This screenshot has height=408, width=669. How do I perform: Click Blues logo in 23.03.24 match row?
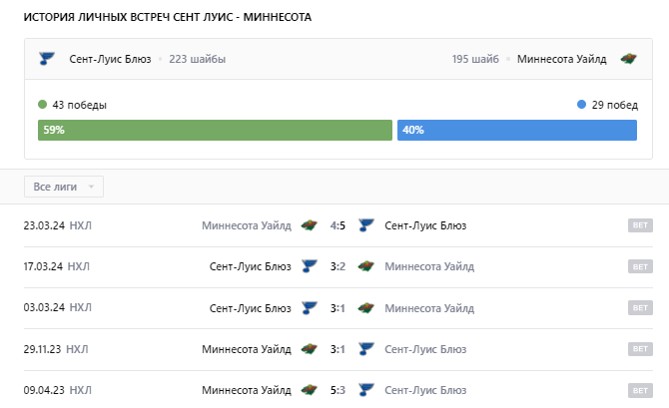pos(365,225)
